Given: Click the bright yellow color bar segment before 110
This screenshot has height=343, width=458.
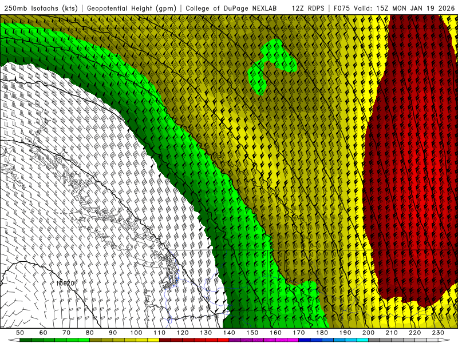Looking at the screenshot, I should [153, 340].
